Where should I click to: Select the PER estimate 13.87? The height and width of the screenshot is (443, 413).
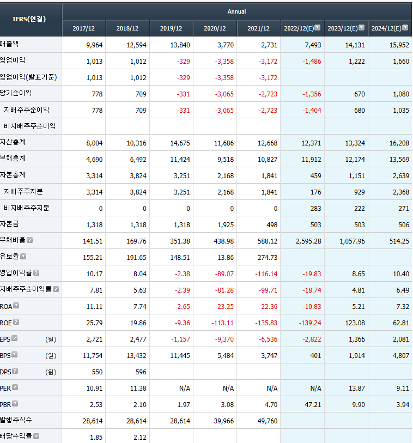(x=356, y=389)
